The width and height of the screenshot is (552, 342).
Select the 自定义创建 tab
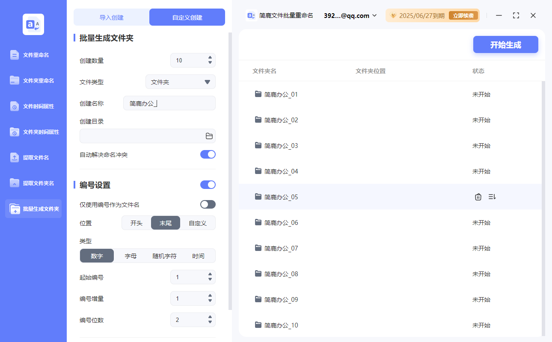(187, 17)
